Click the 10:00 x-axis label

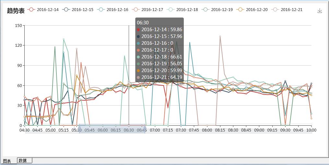[311, 130]
